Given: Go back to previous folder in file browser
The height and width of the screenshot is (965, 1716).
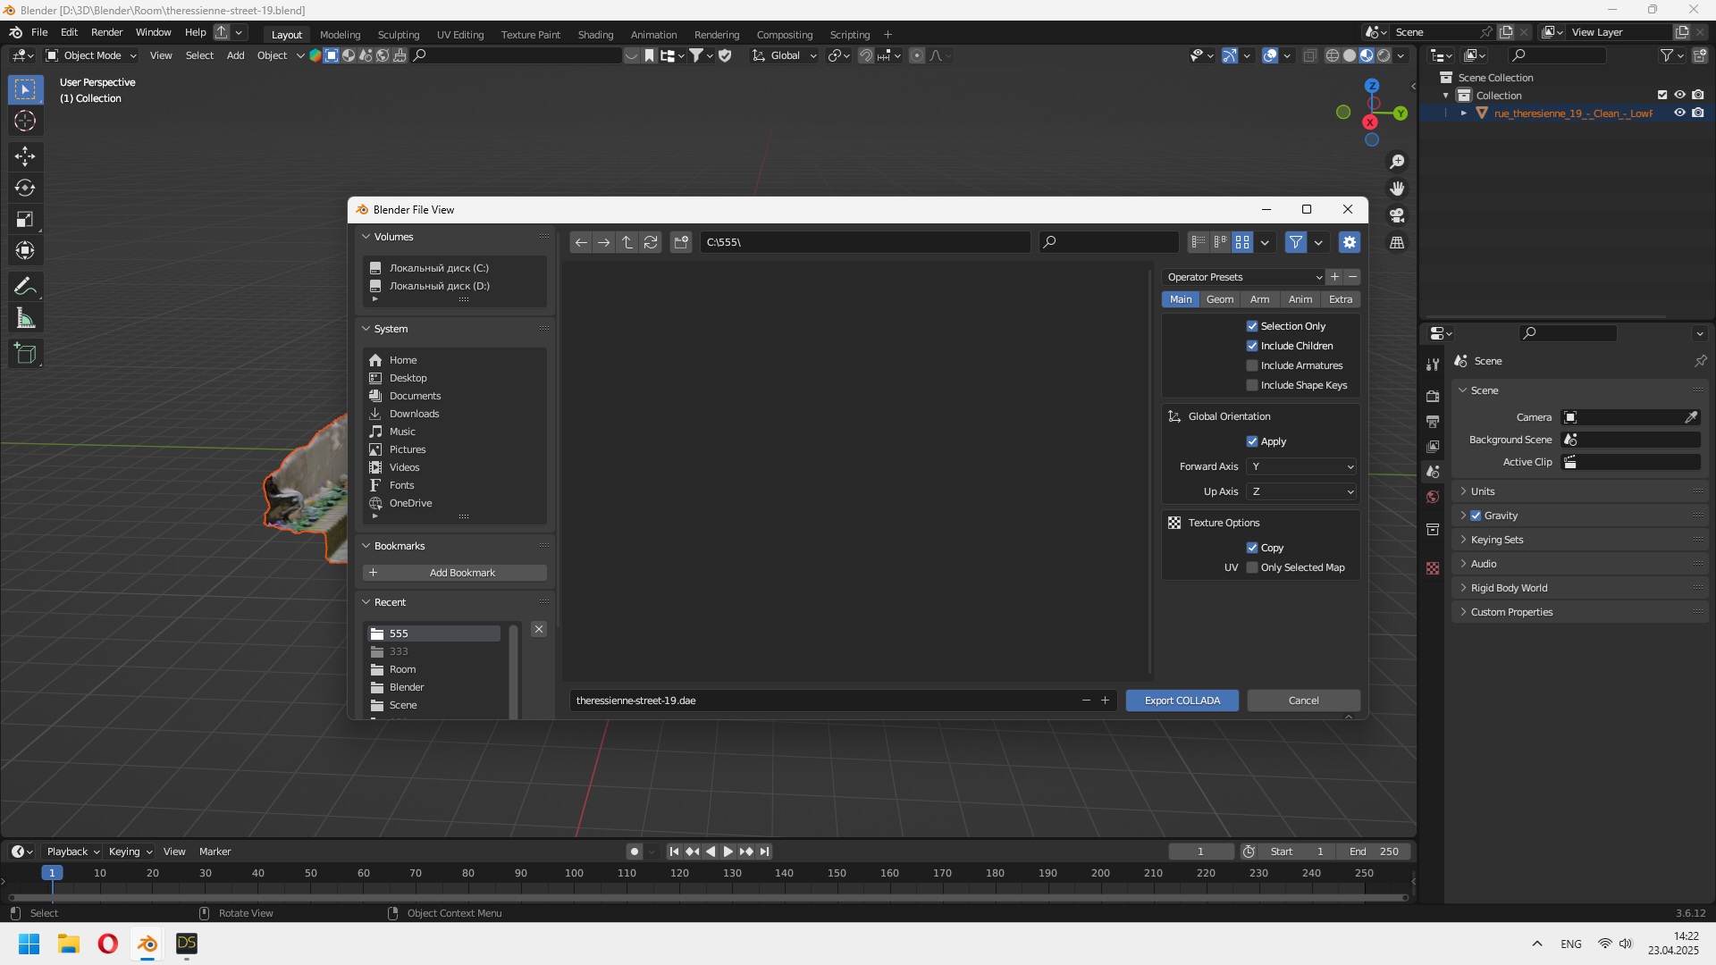Looking at the screenshot, I should click(581, 242).
